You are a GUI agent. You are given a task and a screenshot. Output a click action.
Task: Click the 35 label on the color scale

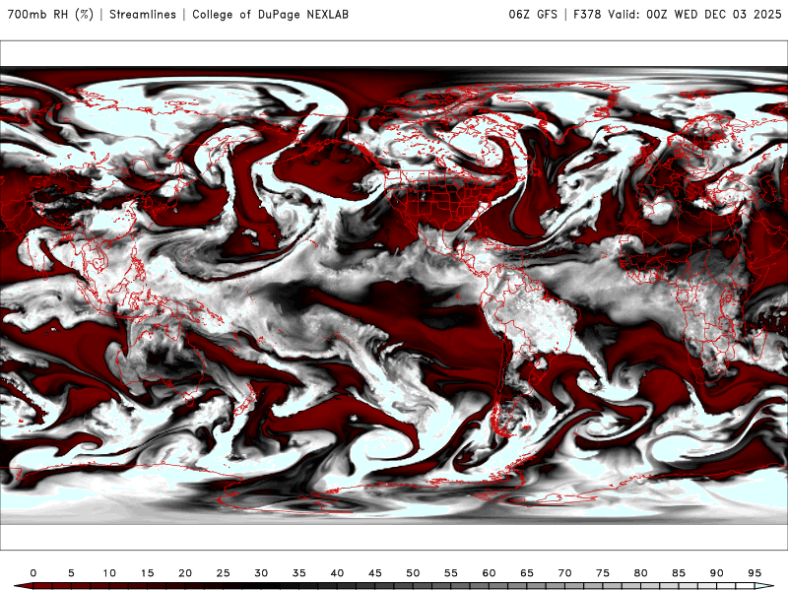click(x=299, y=573)
